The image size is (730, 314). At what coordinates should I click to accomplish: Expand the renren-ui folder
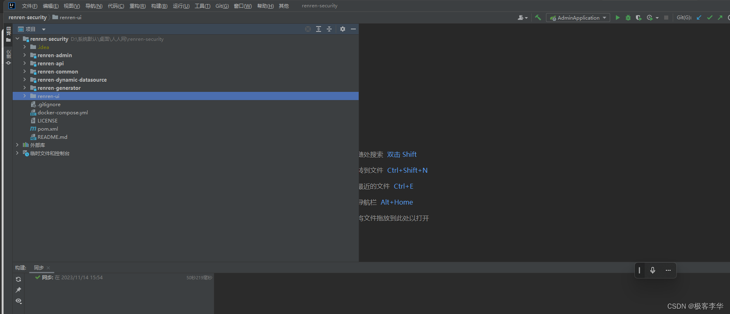25,96
